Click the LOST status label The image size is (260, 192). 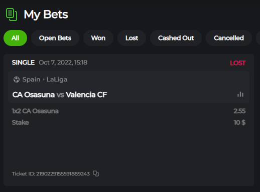click(238, 63)
